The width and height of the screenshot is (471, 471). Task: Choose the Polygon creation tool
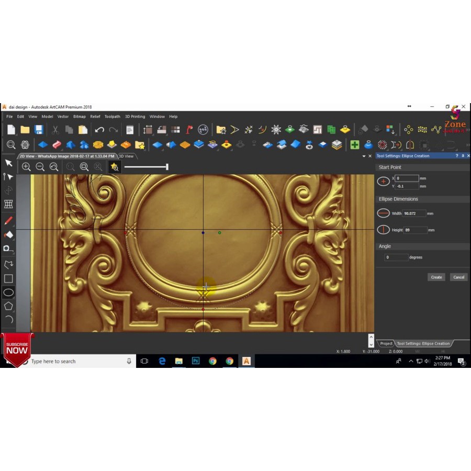click(8, 306)
